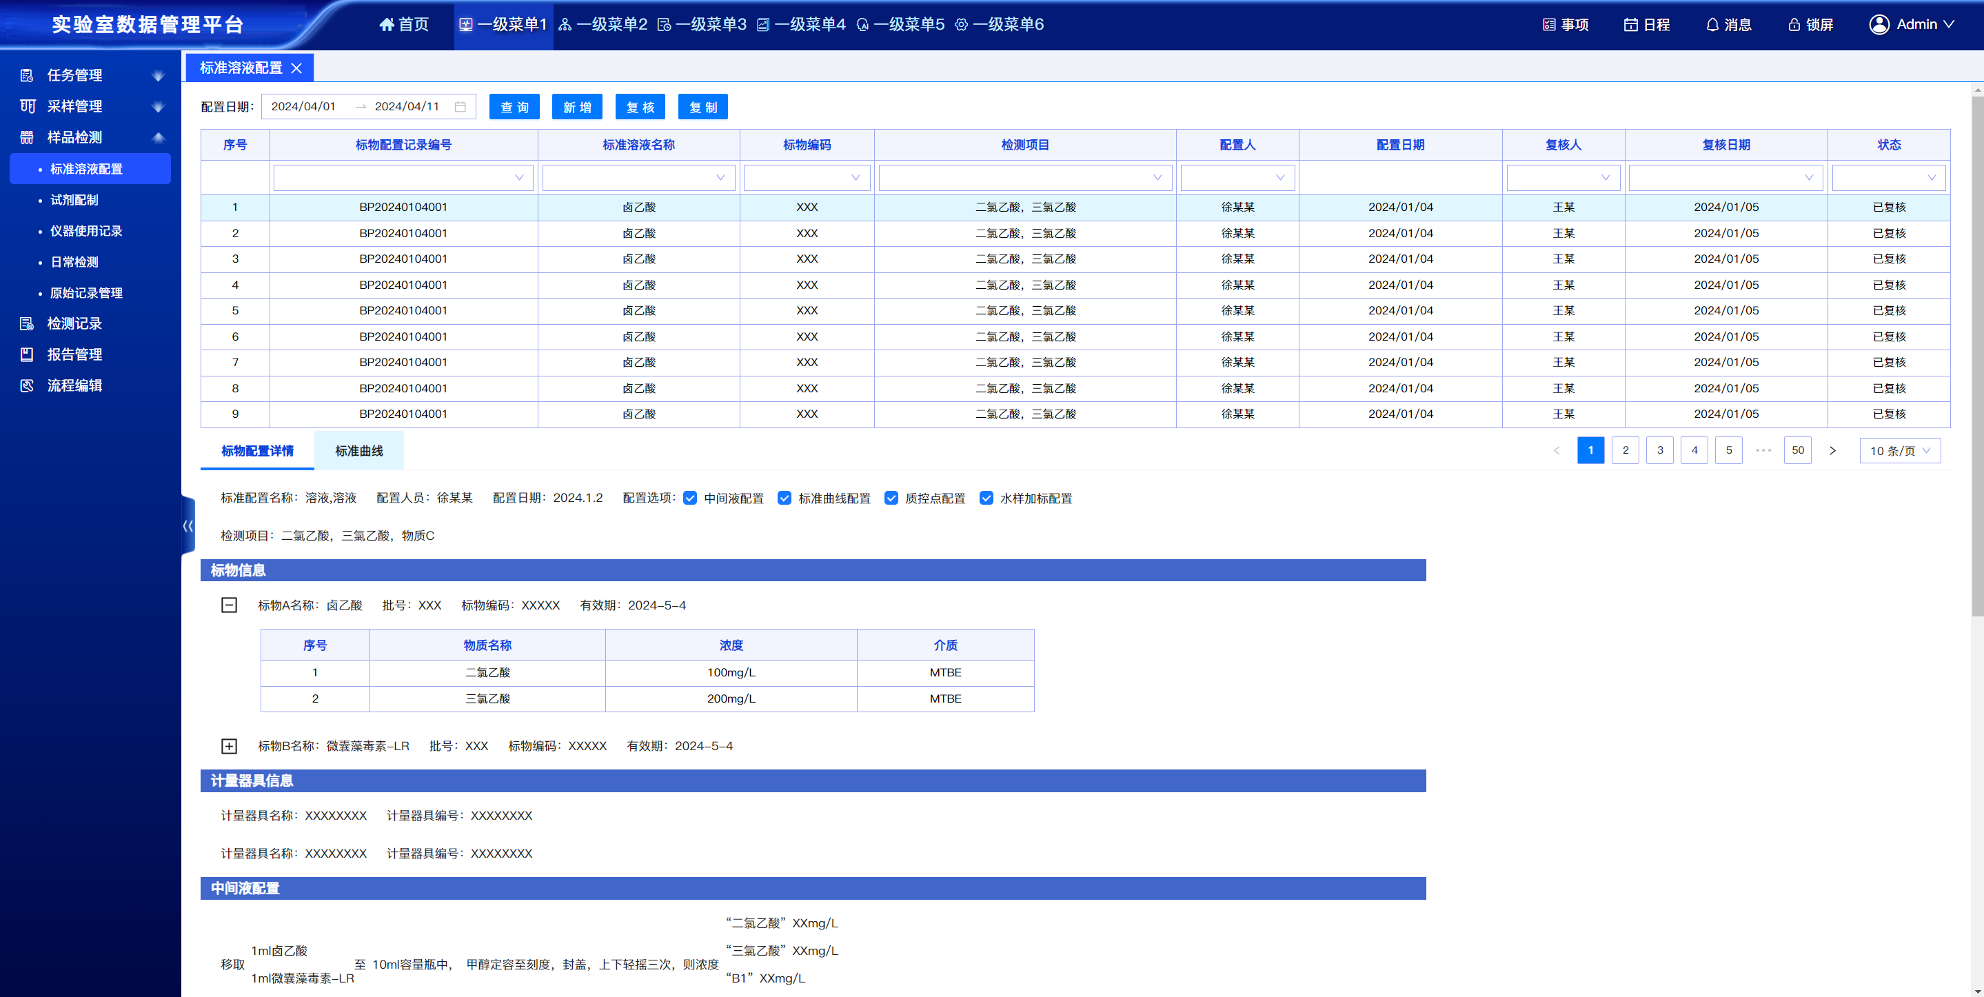Click 100mg/L concentration cell

pos(731,673)
